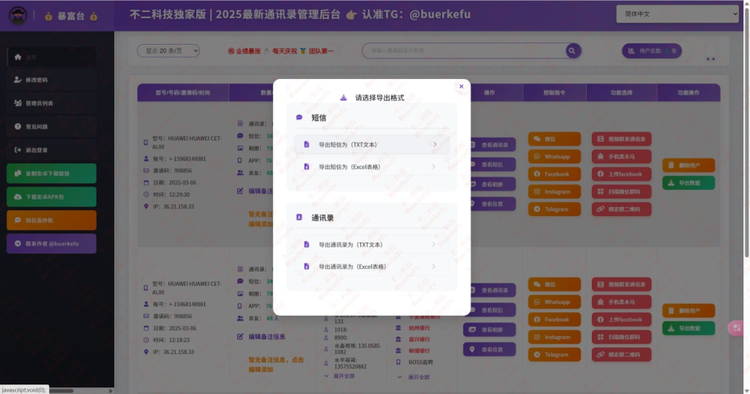Click 绑定群二维码 in the 12:18:23 row

click(x=621, y=354)
